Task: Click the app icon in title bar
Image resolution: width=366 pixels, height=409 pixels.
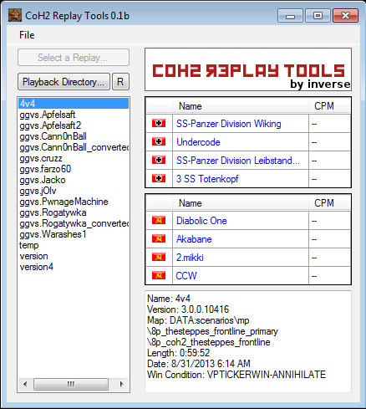Action: point(15,16)
